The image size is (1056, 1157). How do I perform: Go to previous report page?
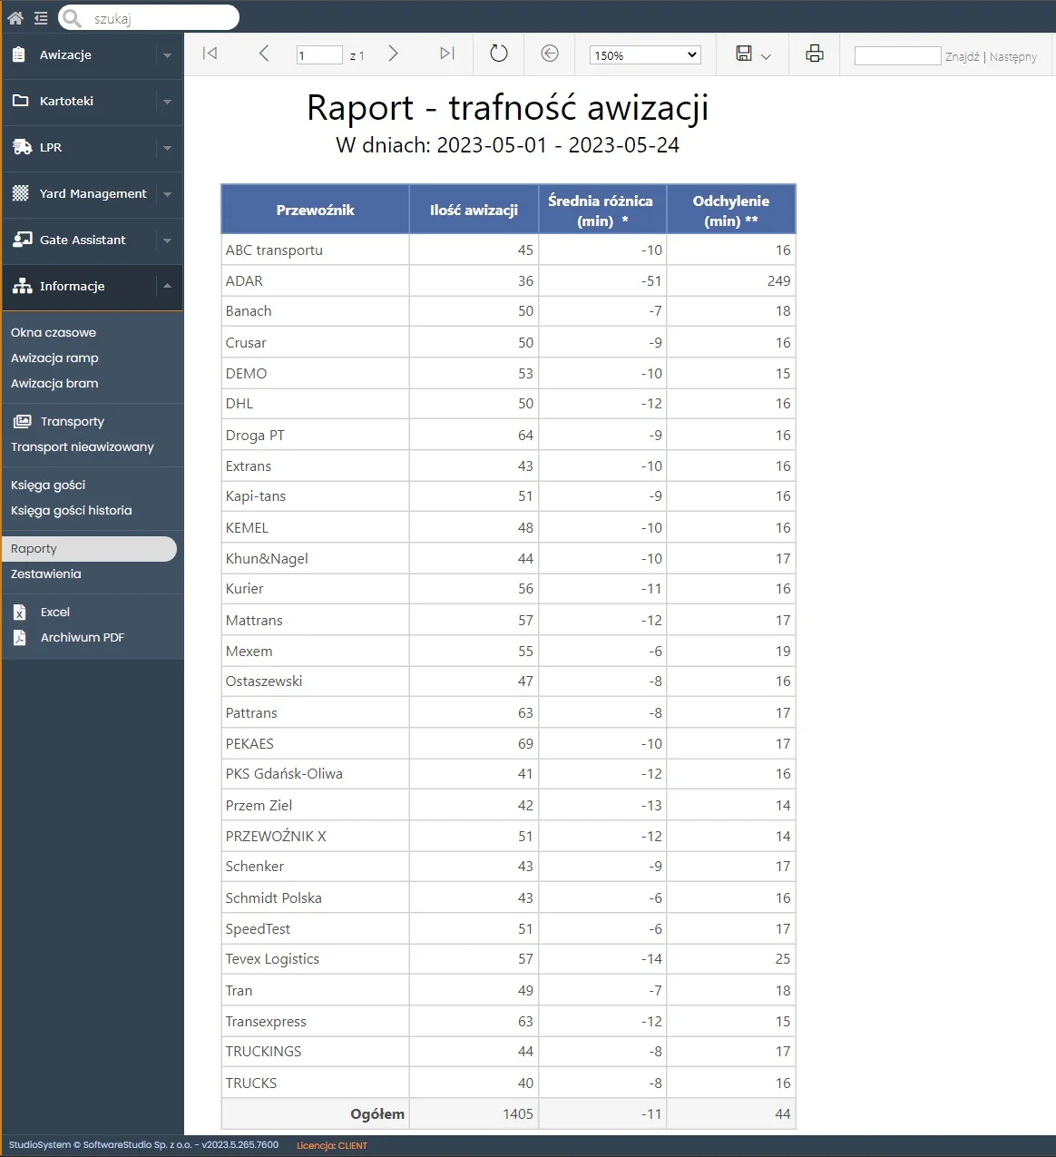(264, 54)
